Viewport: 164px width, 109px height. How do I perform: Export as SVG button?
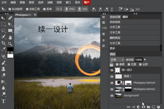point(83,9)
